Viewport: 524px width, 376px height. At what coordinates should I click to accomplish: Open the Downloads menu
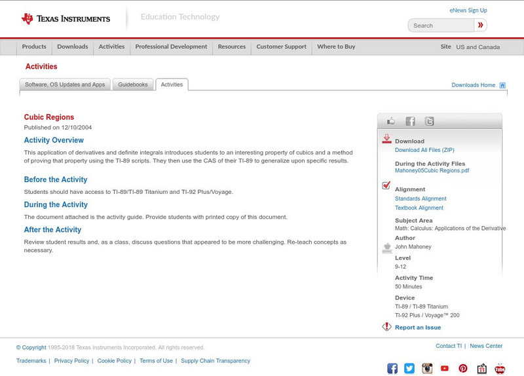pos(73,47)
